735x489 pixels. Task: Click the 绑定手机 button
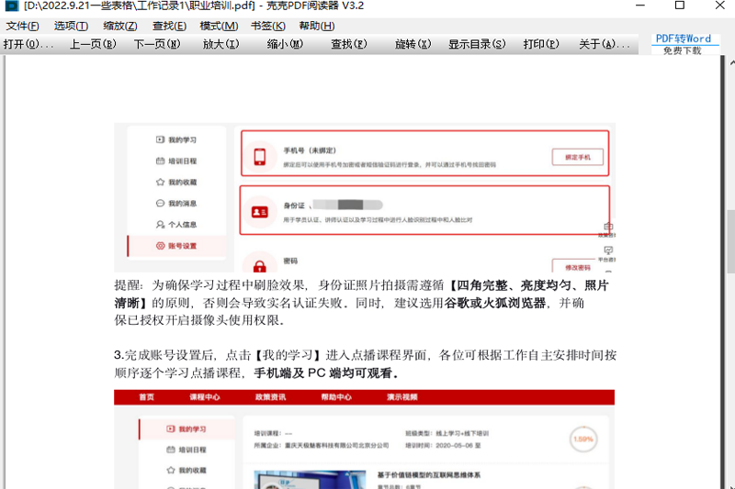point(577,157)
